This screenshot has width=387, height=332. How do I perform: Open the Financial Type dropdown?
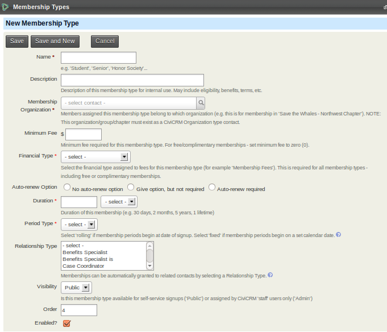pos(95,156)
